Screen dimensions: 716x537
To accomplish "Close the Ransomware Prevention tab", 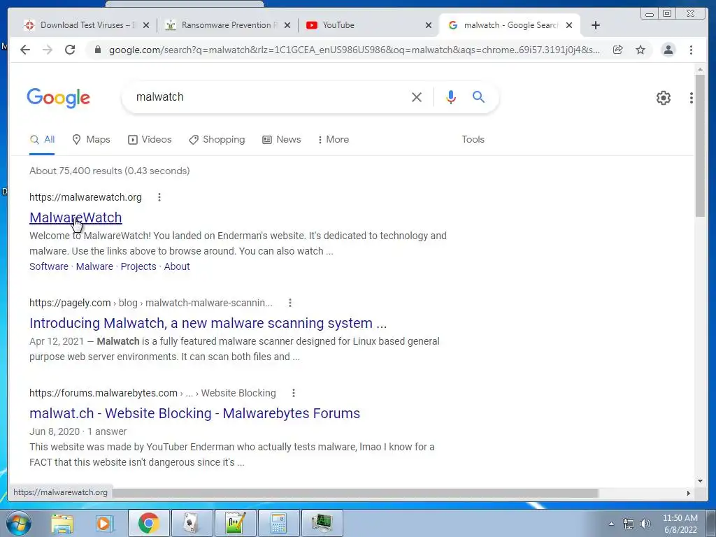I will 287,25.
